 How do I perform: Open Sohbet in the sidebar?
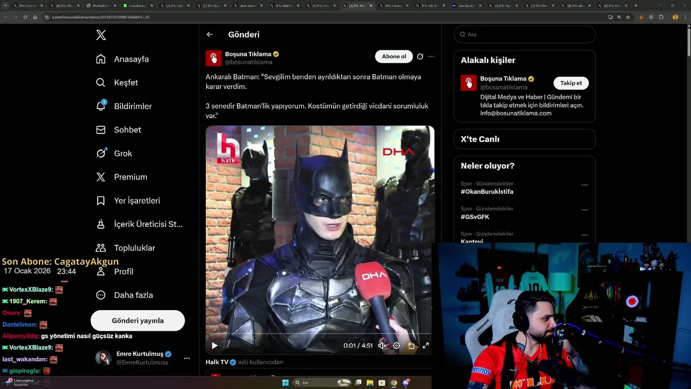click(x=119, y=130)
